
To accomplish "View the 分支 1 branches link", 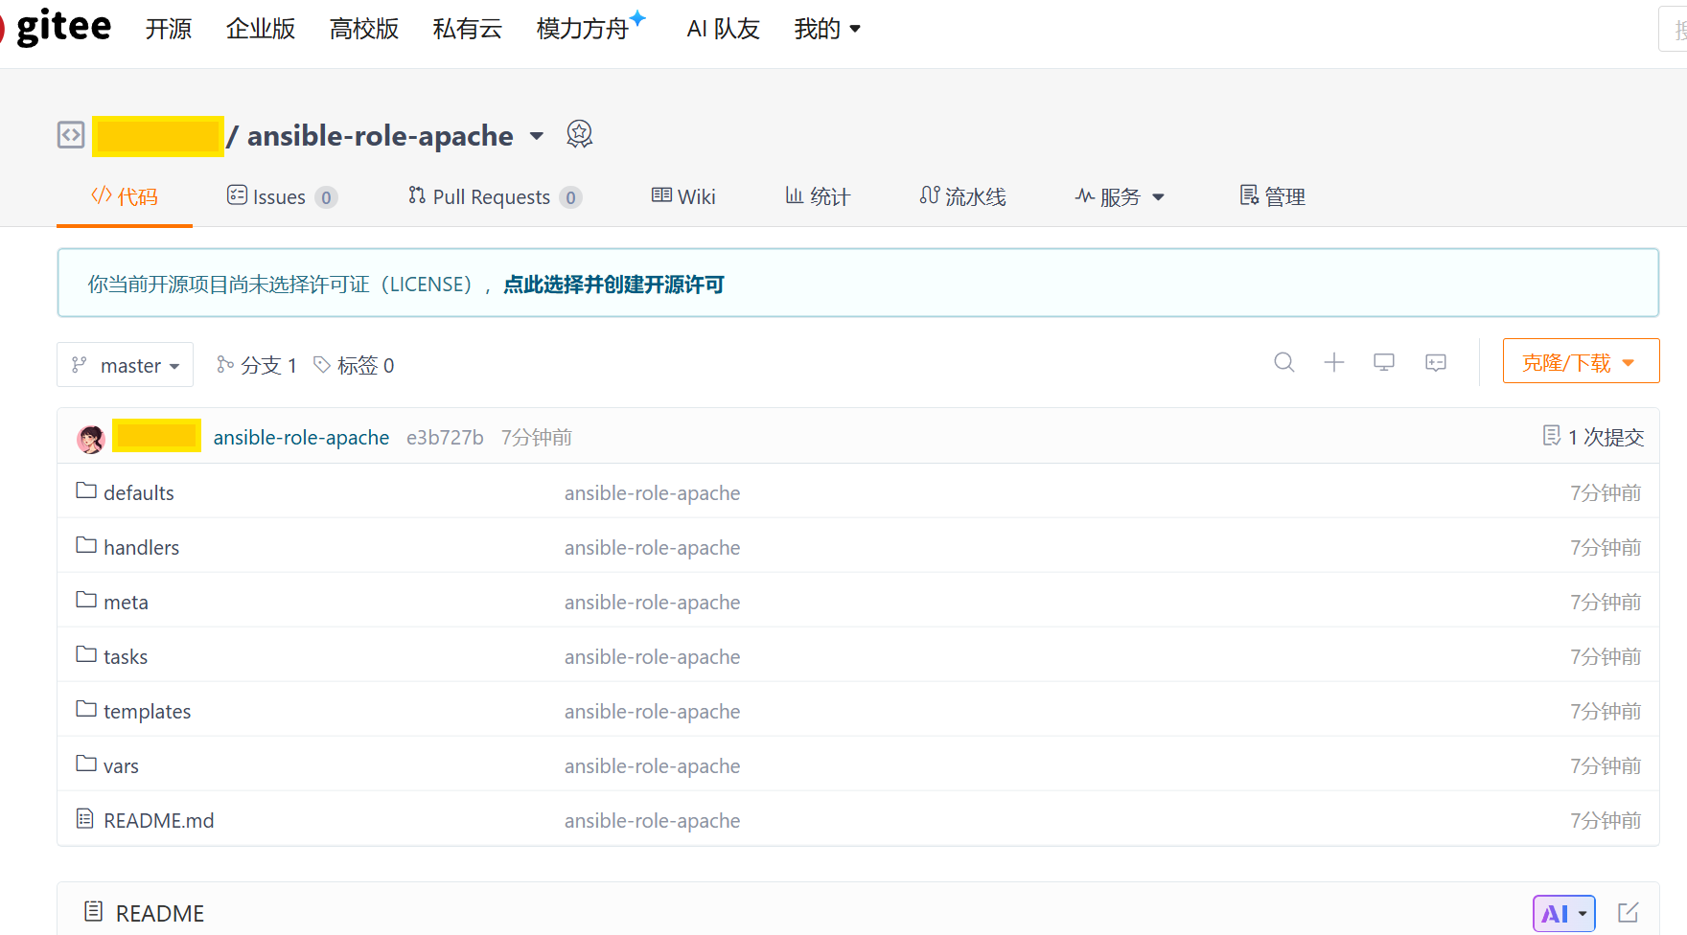I will [257, 365].
